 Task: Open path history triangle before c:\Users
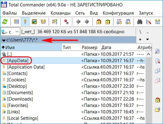[4, 41]
